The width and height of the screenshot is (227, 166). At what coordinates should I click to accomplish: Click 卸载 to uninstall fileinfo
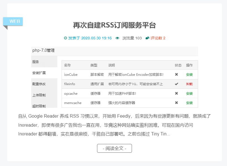(190, 84)
